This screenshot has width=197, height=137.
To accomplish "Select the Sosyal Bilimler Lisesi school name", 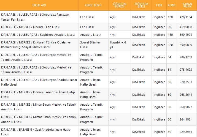I will [x=36, y=45].
